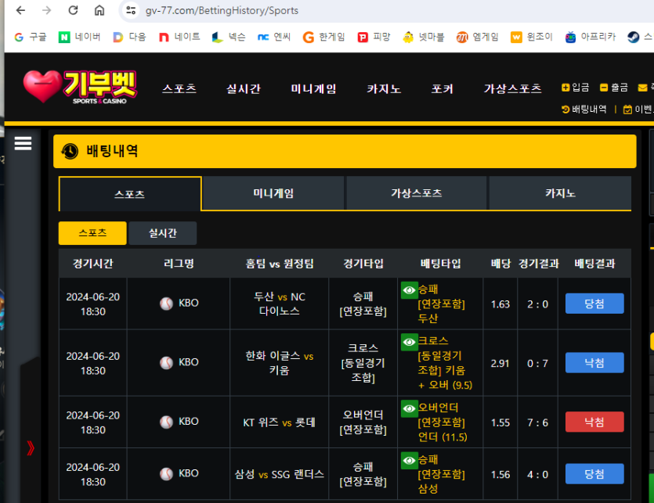Click the browser reload icon
Screen dimensions: 654x503
point(73,11)
